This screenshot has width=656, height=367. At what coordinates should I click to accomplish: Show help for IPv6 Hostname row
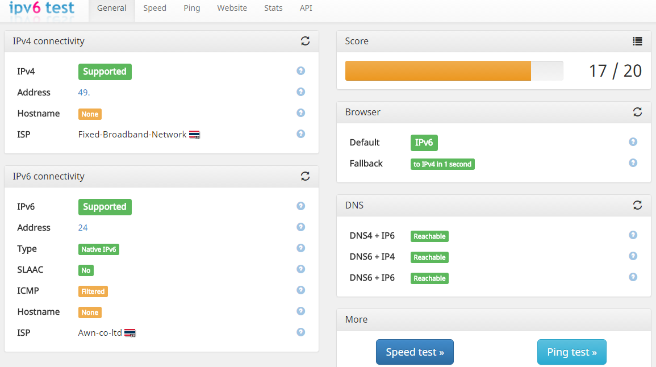coord(301,311)
